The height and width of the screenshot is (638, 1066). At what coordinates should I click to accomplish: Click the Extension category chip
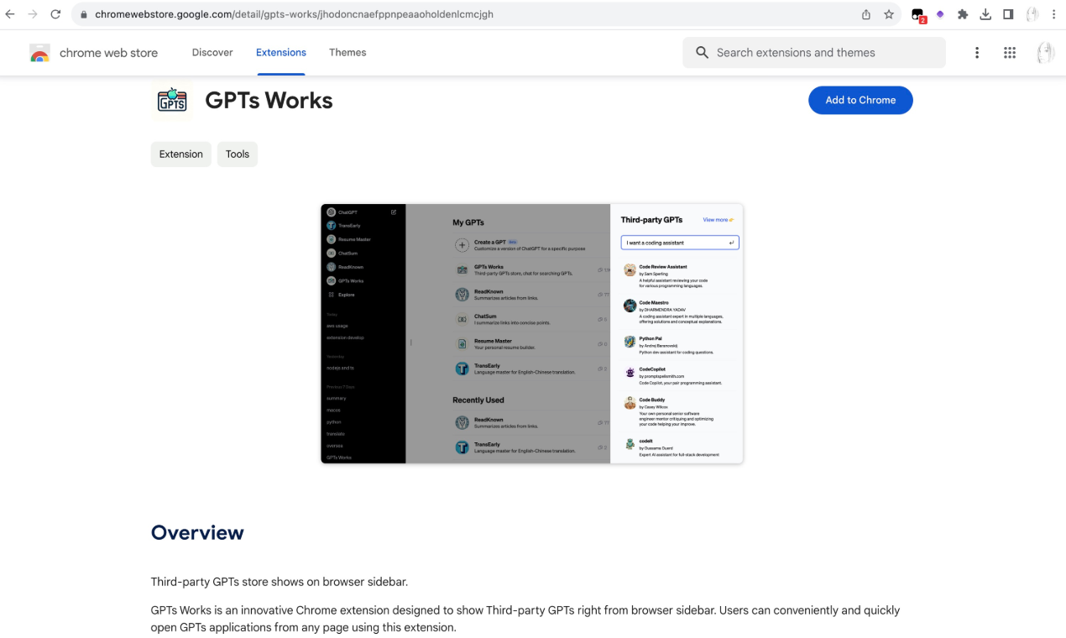(181, 154)
